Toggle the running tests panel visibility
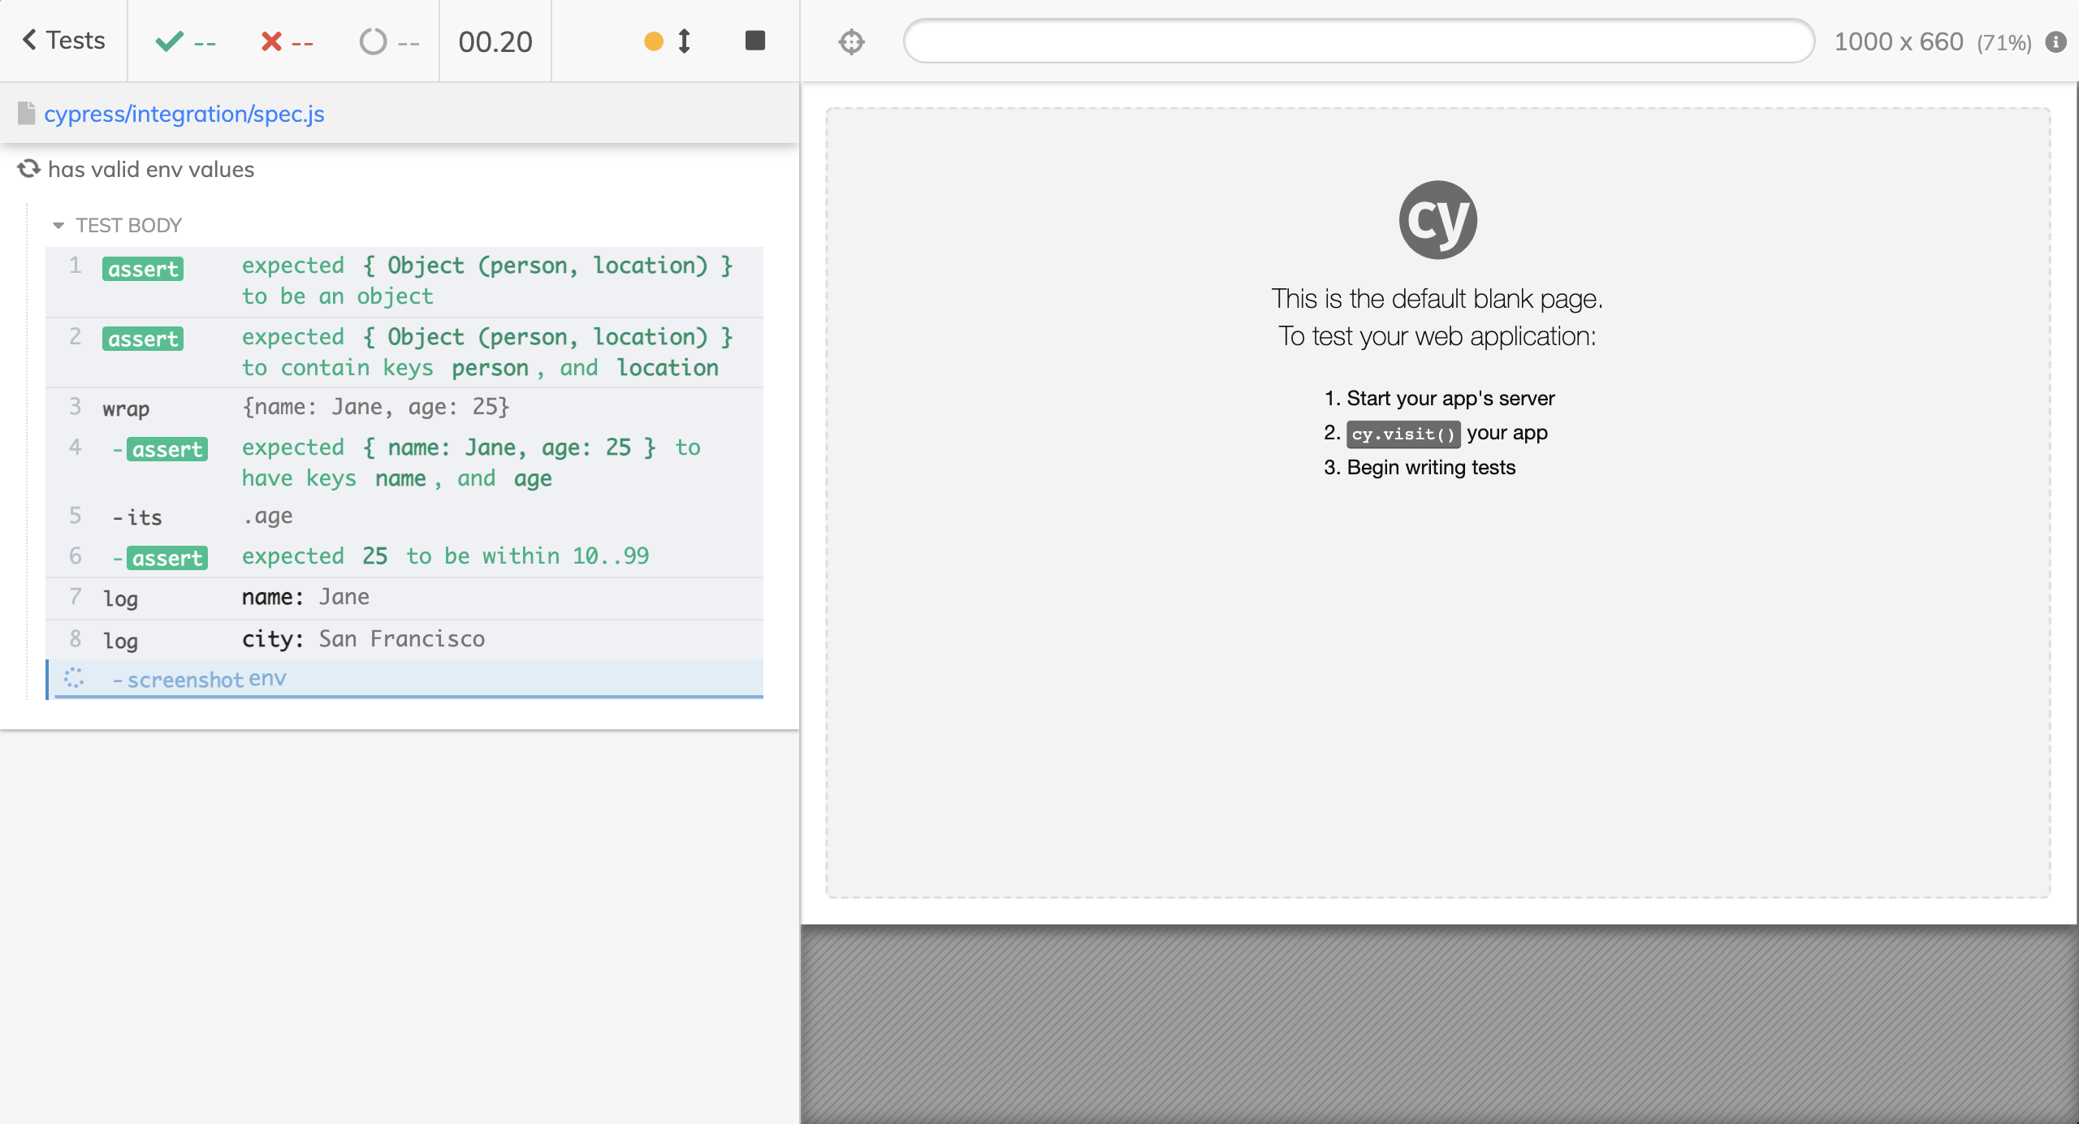This screenshot has width=2079, height=1124. click(x=63, y=41)
